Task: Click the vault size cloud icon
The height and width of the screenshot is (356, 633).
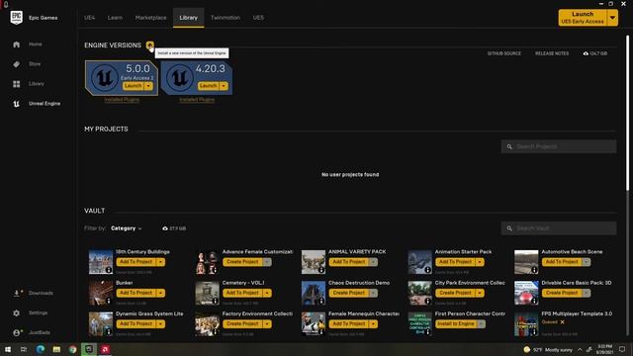Action: [165, 228]
